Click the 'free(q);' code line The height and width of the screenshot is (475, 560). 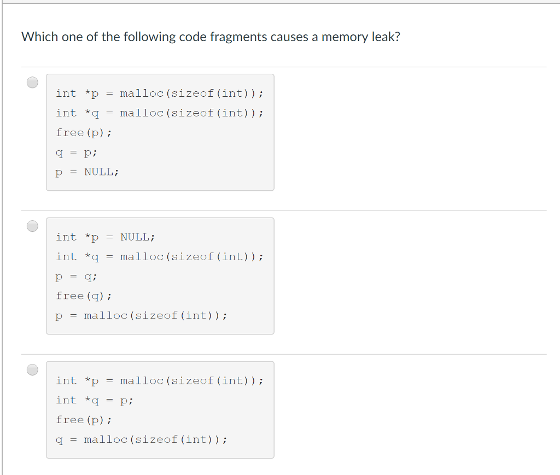pyautogui.click(x=84, y=296)
